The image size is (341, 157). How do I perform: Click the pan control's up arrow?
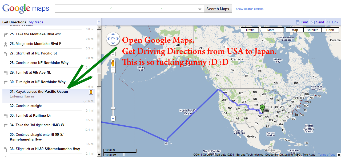click(113, 35)
